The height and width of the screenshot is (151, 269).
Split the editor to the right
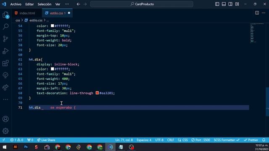pos(257,13)
